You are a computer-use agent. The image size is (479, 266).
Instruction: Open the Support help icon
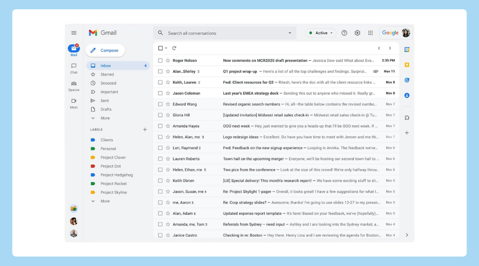tap(344, 33)
